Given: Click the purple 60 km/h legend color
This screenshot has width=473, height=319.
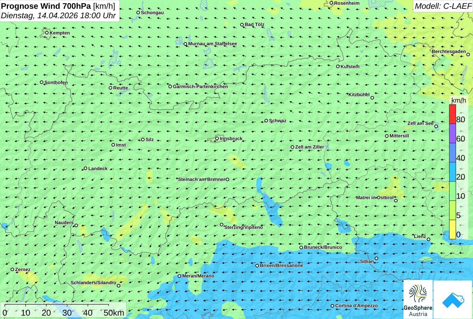Looking at the screenshot, I should tap(452, 134).
